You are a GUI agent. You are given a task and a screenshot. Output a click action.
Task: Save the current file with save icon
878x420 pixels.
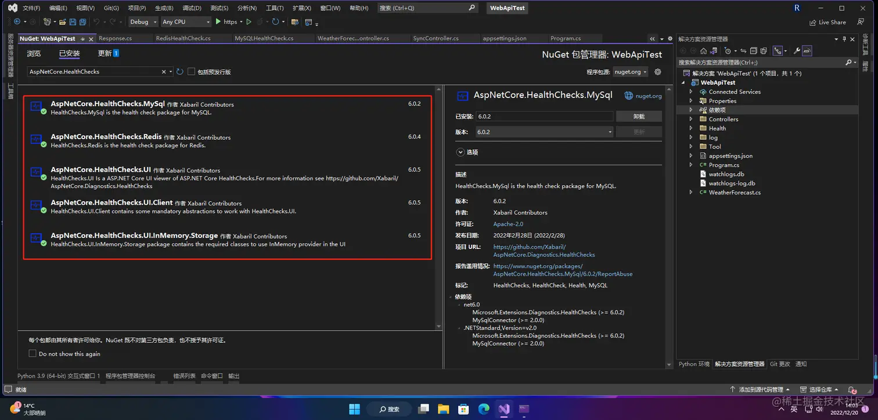tap(73, 21)
